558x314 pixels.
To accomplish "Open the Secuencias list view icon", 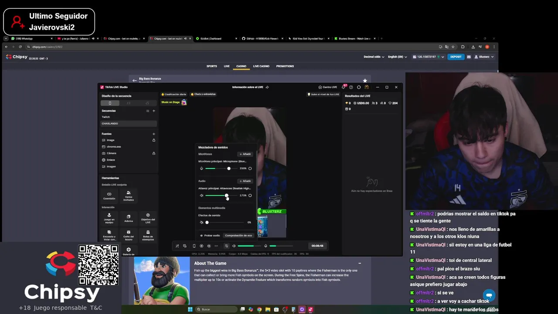I will pyautogui.click(x=147, y=111).
